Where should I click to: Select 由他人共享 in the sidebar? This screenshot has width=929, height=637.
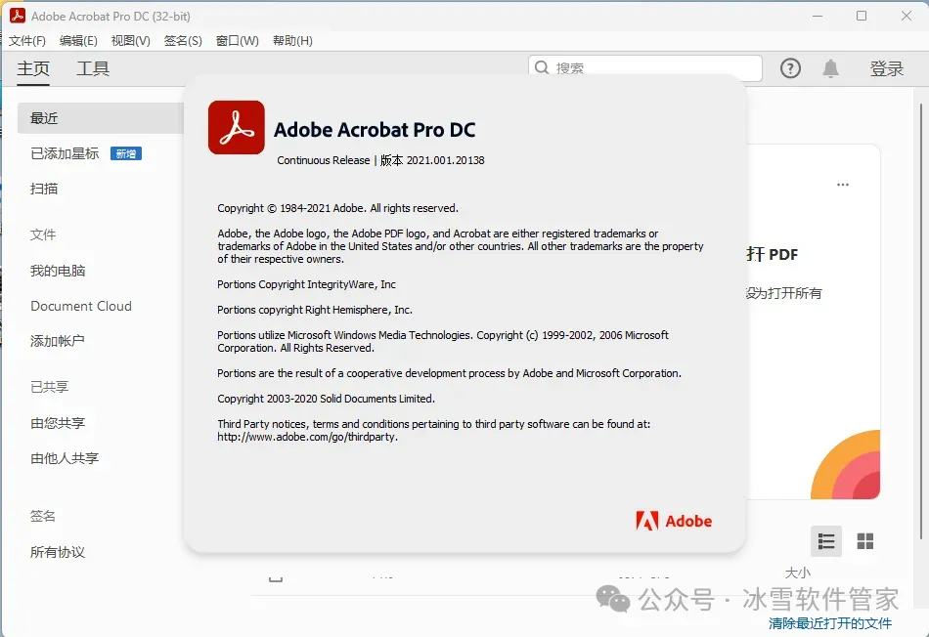(x=65, y=458)
